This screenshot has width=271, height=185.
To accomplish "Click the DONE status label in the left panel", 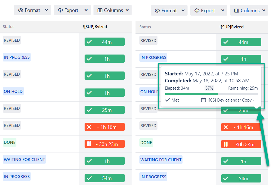I will [x=9, y=142].
